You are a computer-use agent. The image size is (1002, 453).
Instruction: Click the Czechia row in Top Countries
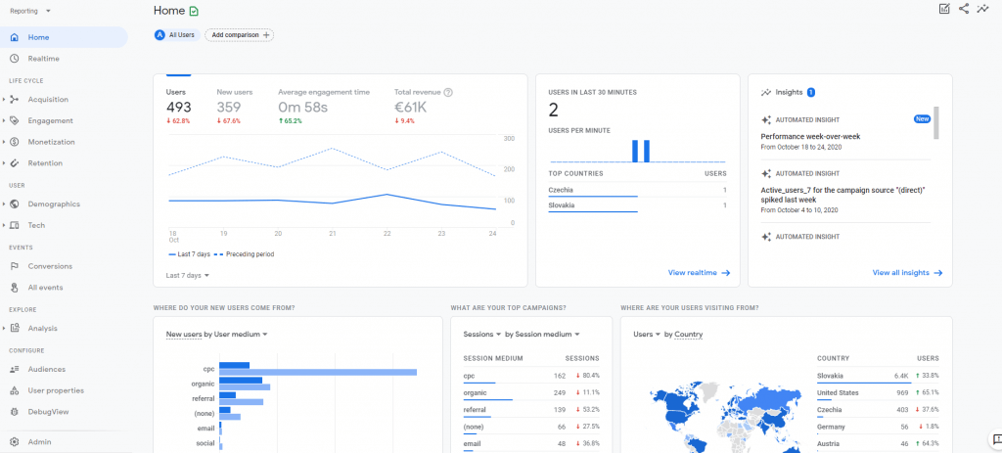coord(637,191)
